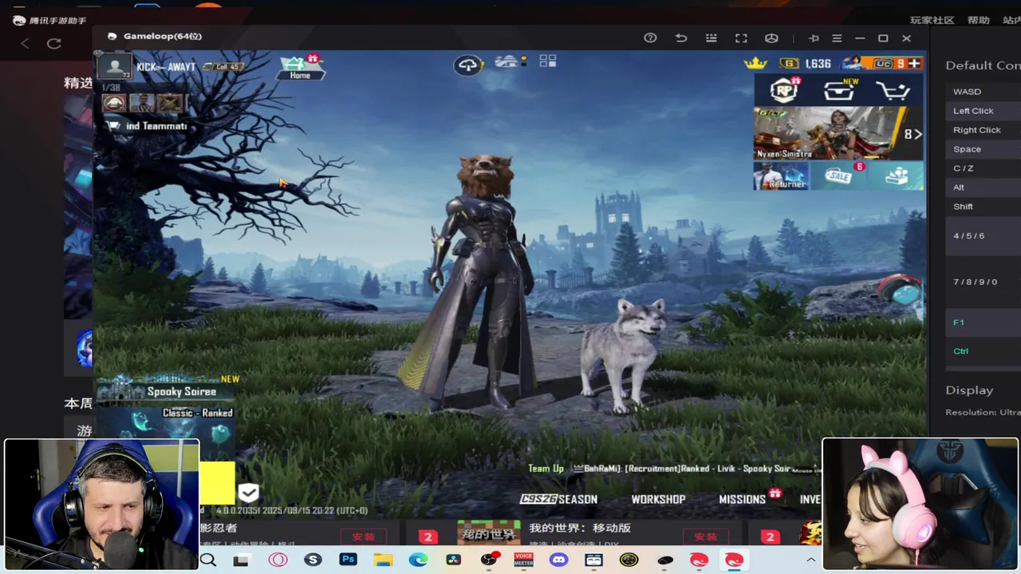Open the player avatar profile
Screen dimensions: 1021x574
[116, 67]
